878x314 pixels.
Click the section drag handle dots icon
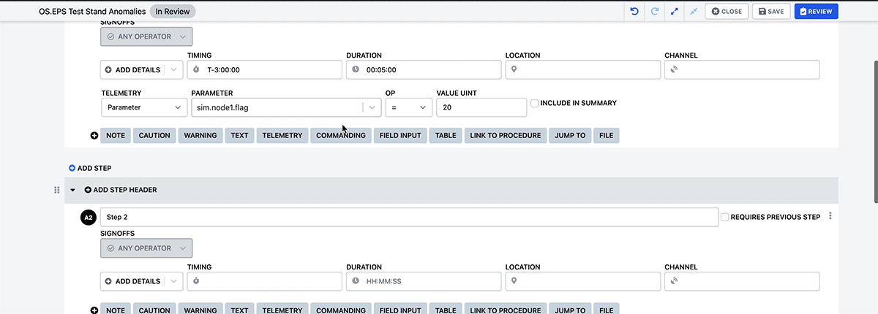click(57, 190)
